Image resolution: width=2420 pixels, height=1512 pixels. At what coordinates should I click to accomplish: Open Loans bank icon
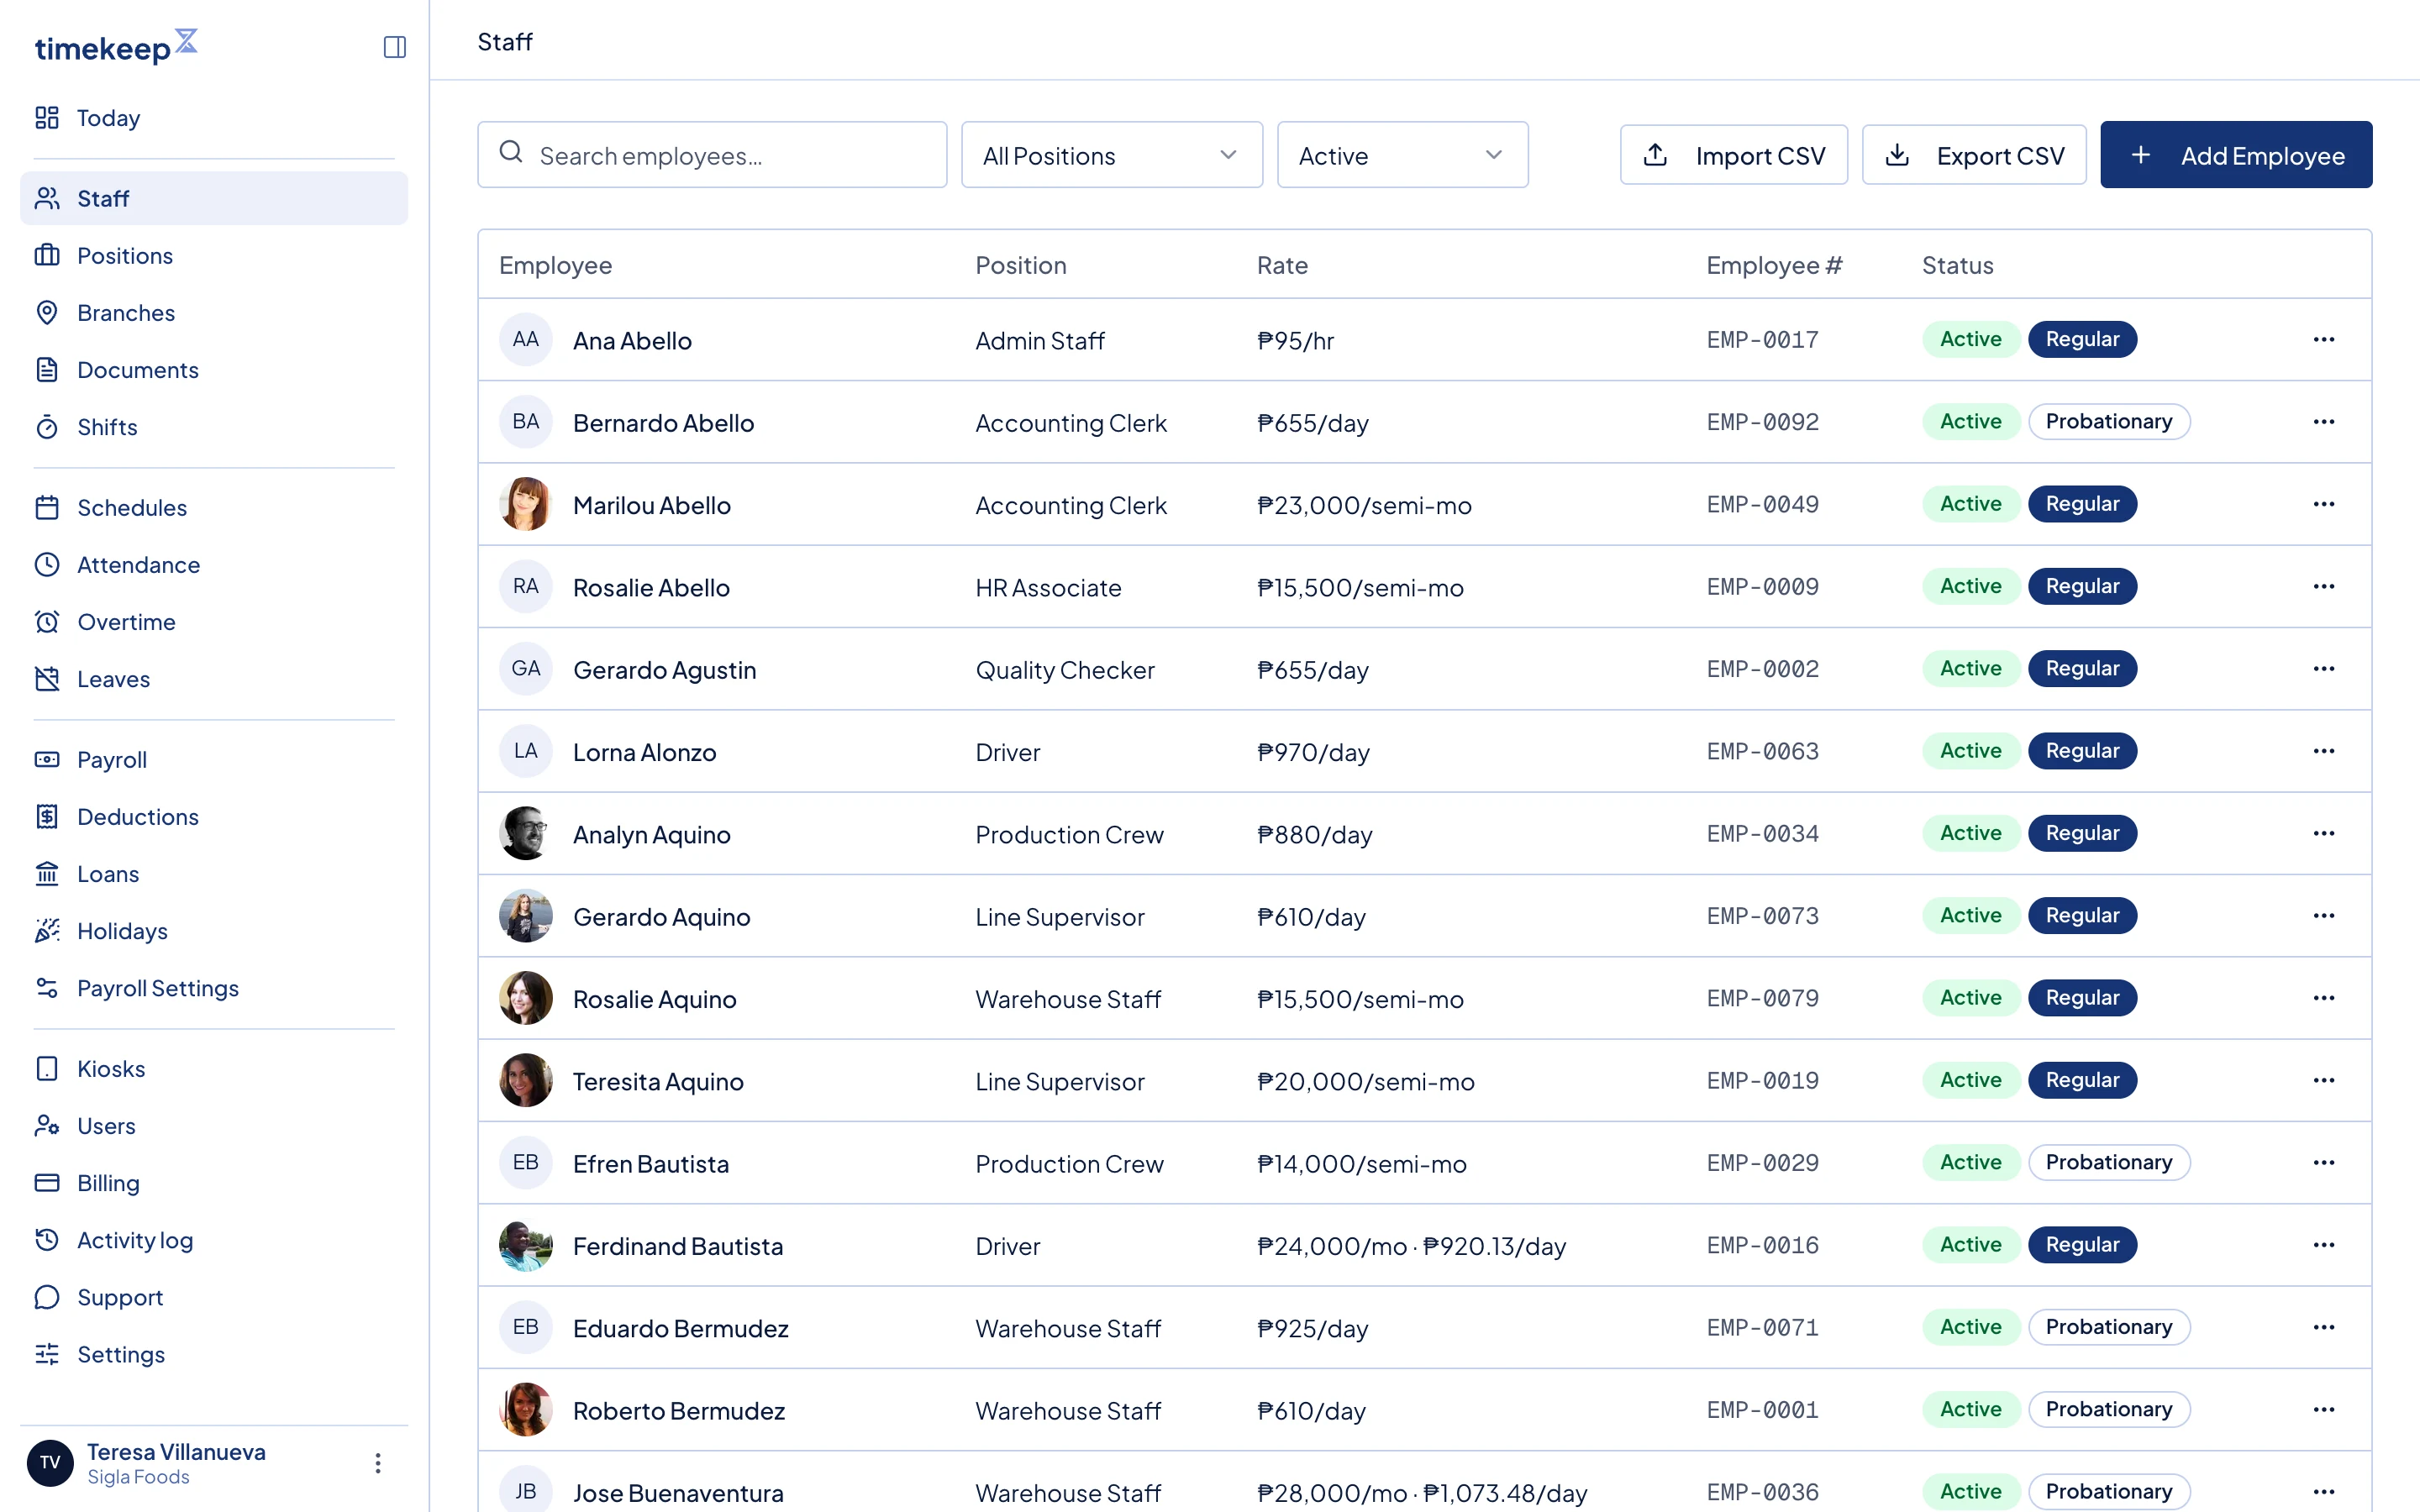tap(47, 873)
